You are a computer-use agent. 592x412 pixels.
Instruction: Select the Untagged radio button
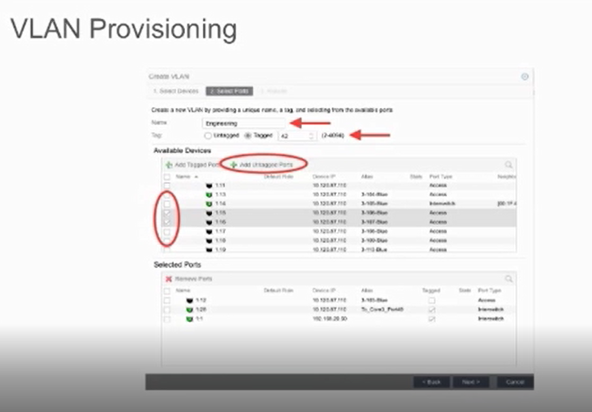208,136
